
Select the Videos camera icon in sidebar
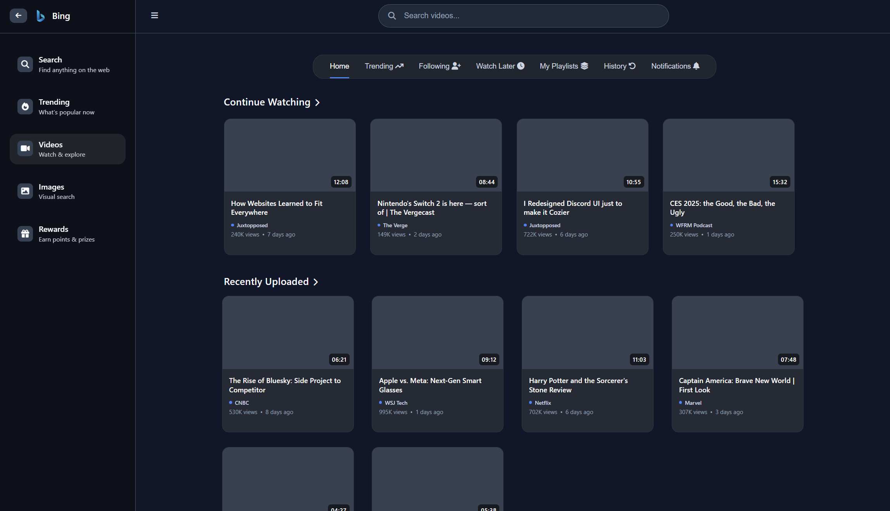click(25, 149)
